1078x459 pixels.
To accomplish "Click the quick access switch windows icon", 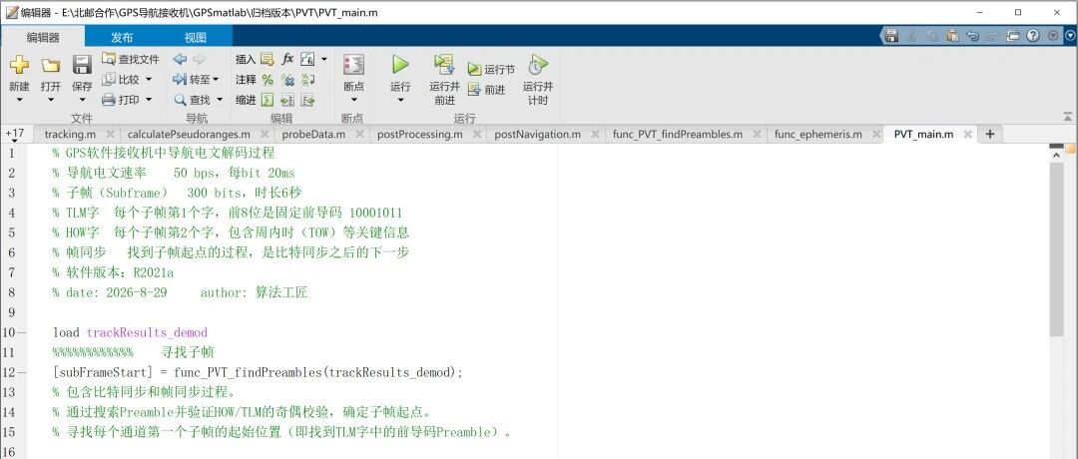I will tap(1013, 36).
